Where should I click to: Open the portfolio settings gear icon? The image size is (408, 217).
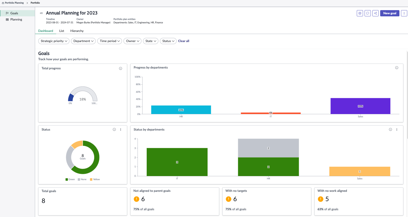360,13
